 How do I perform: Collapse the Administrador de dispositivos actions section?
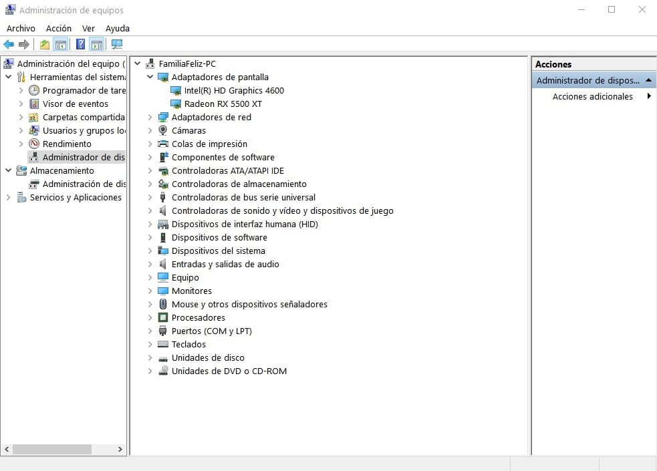(648, 80)
